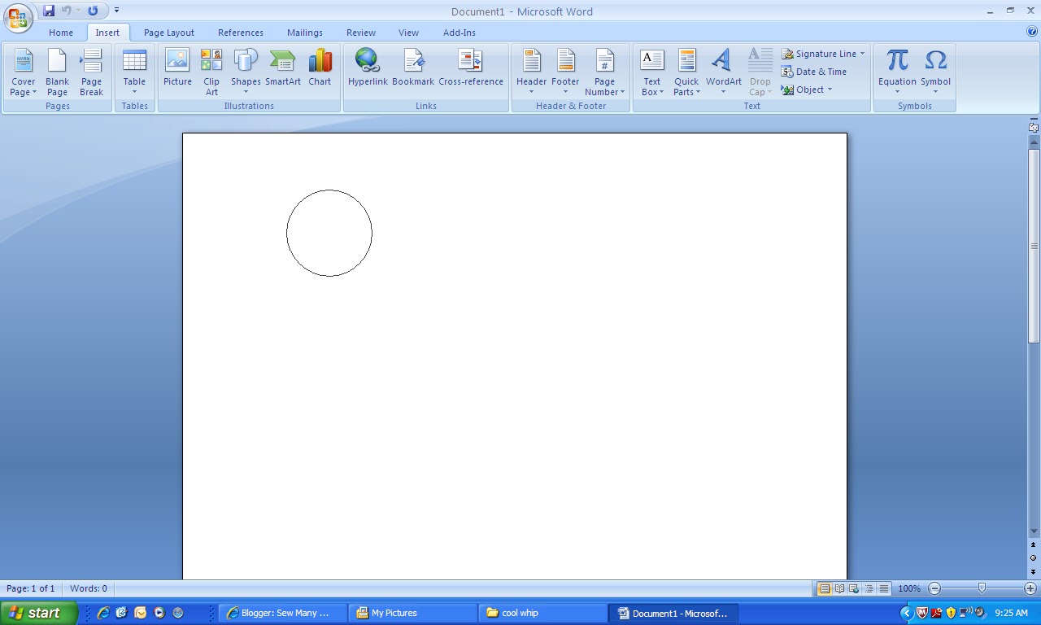This screenshot has height=625, width=1041.
Task: Show hidden tray icons arrow
Action: (906, 613)
